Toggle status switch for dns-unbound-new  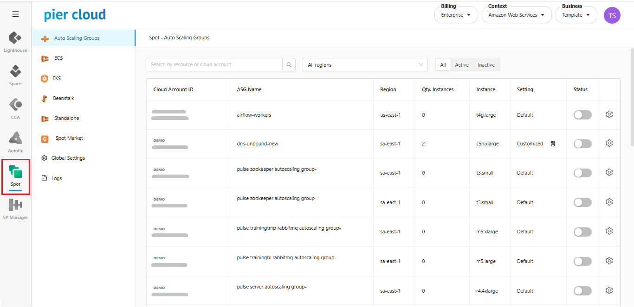[x=582, y=144]
